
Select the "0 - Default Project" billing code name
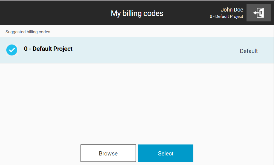coord(48,49)
